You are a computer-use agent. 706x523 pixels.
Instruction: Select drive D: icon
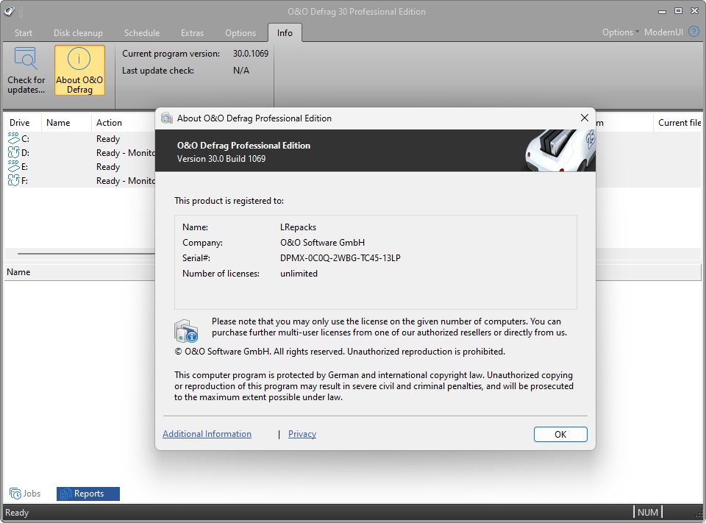point(13,152)
